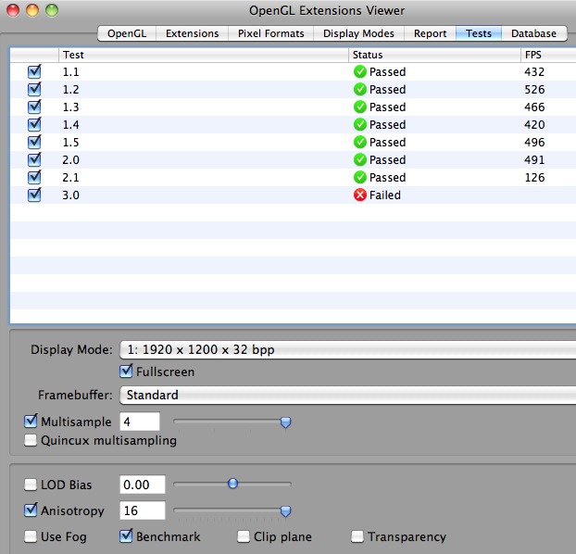Open the Pixel Formats tab
The height and width of the screenshot is (554, 576).
pyautogui.click(x=271, y=33)
